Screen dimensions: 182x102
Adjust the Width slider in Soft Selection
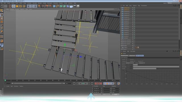(156, 69)
